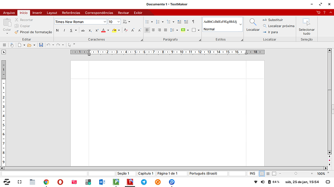334x187 pixels.
Task: Click the numbered list icon
Action: (x=158, y=22)
